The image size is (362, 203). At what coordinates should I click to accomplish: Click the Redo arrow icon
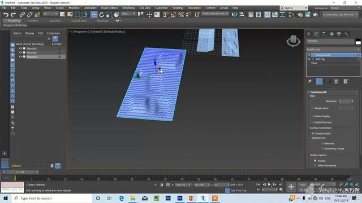(x=14, y=15)
